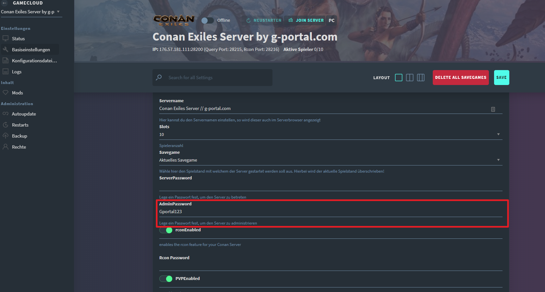Viewport: 545px width, 292px height.
Task: Toggle the rconEnabled switch
Action: point(166,230)
